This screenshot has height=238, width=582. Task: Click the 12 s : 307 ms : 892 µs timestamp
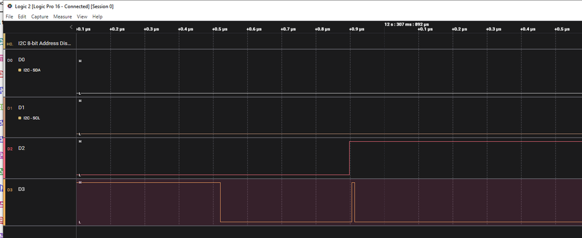point(407,24)
